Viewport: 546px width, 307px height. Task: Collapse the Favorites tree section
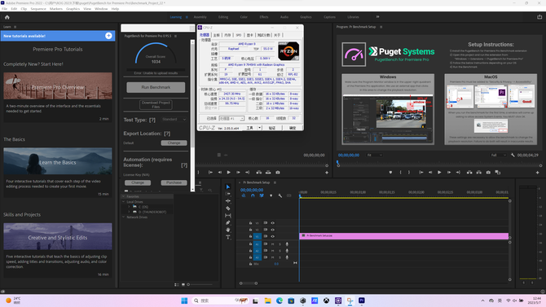pos(123,196)
